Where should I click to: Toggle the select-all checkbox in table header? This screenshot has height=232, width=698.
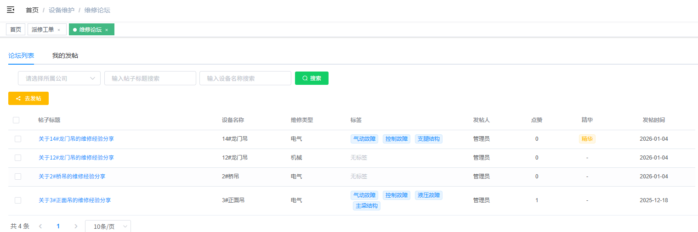(16, 120)
